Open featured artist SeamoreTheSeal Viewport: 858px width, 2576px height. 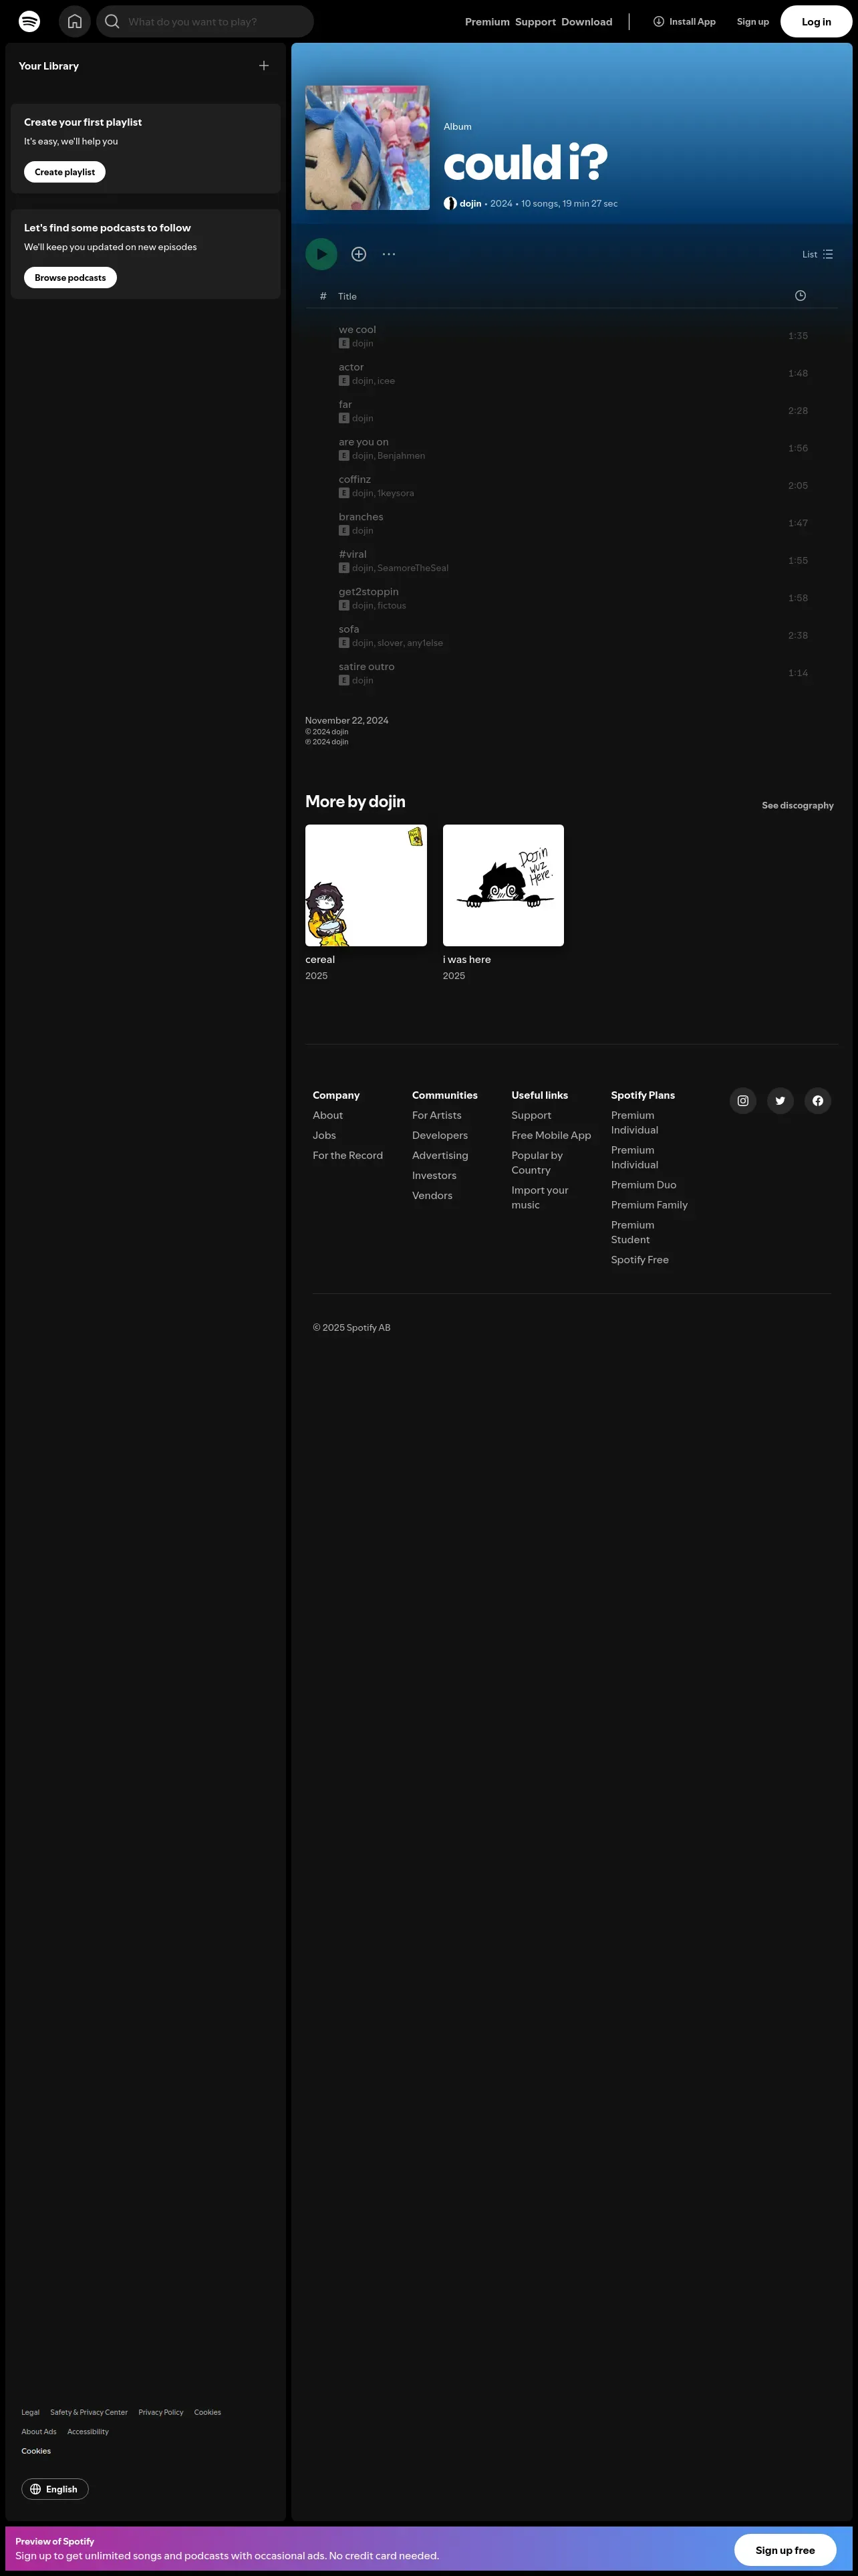tap(412, 568)
